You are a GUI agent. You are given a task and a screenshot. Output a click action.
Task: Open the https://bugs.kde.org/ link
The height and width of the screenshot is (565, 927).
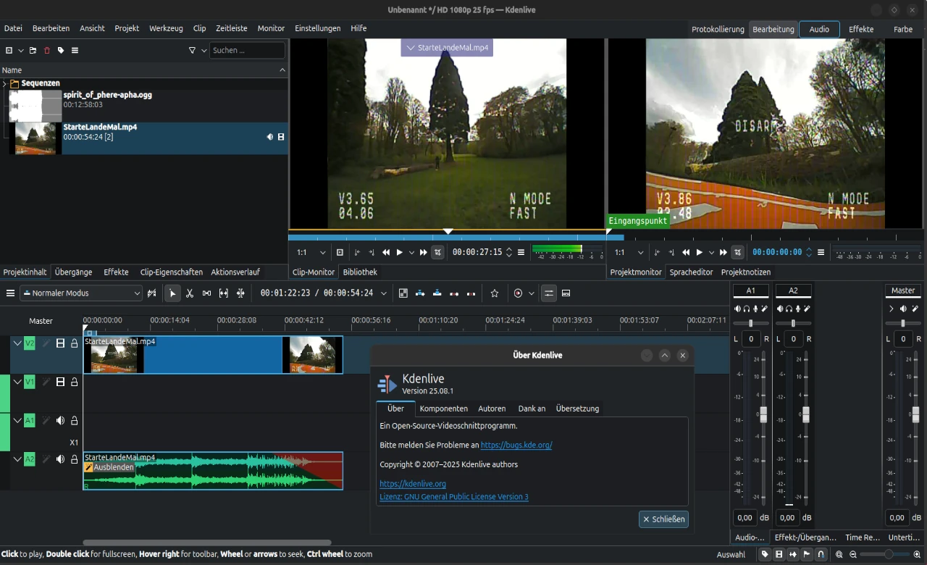pos(516,445)
